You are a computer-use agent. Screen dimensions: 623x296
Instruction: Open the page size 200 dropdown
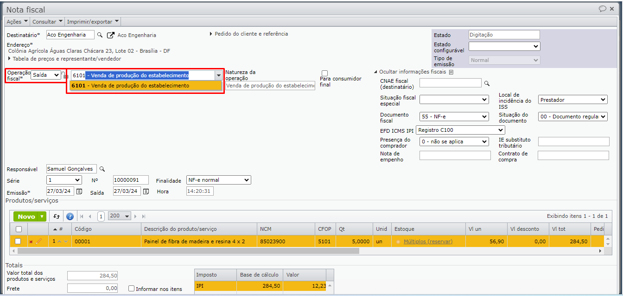click(120, 216)
